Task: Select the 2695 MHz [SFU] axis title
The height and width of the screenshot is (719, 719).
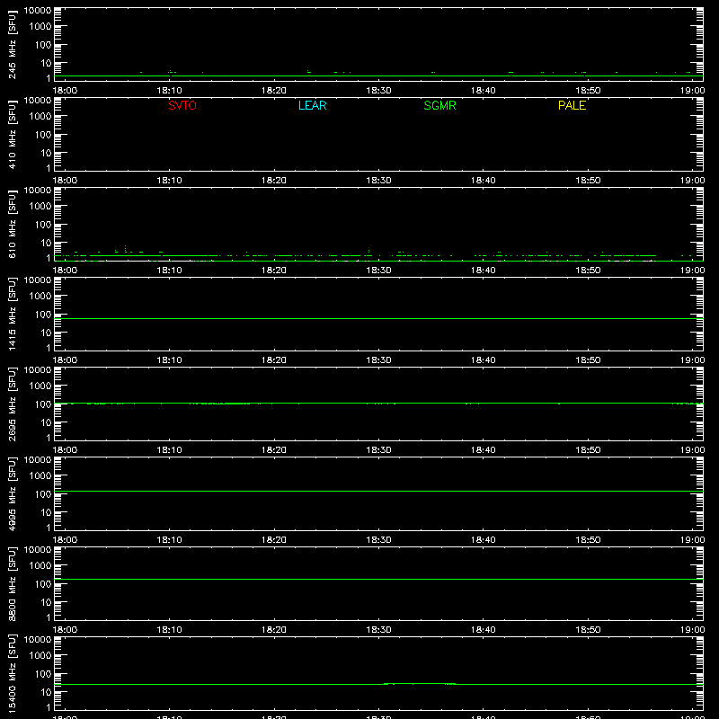Action: pos(12,404)
